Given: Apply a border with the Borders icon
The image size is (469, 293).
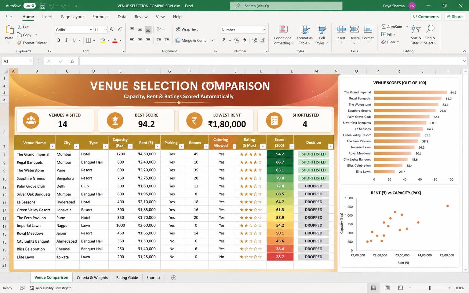Looking at the screenshot, I should pyautogui.click(x=88, y=40).
